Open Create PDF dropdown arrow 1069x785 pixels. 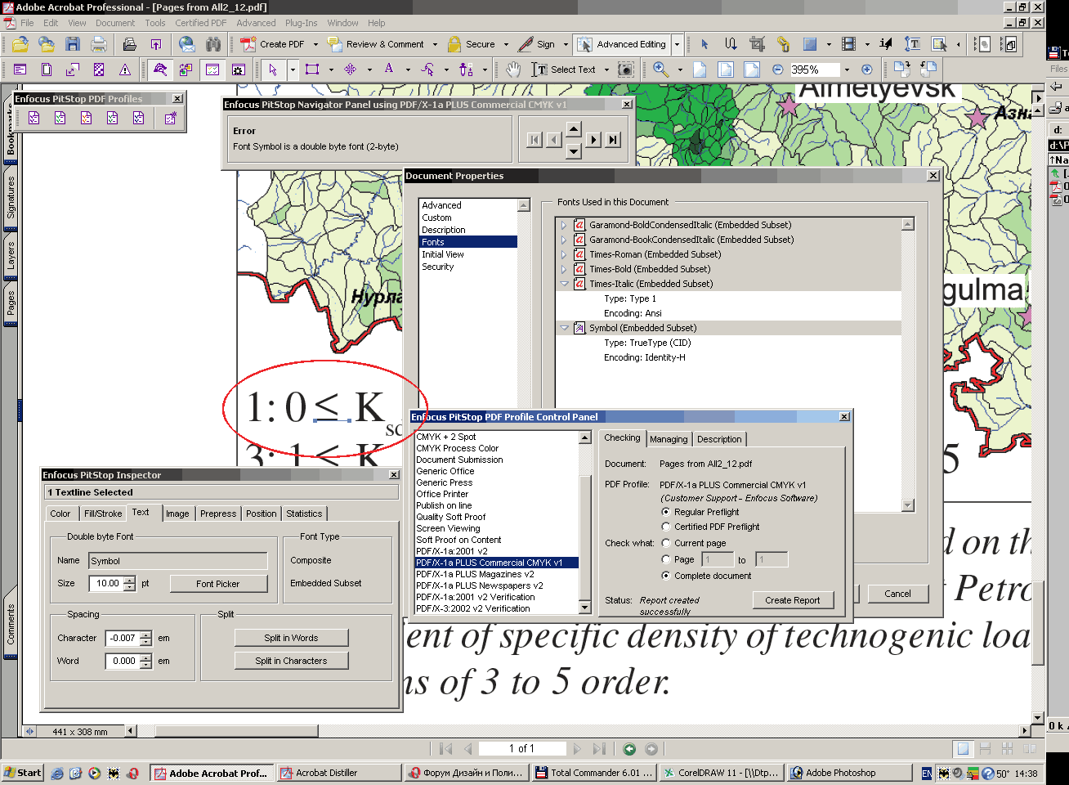click(x=315, y=44)
